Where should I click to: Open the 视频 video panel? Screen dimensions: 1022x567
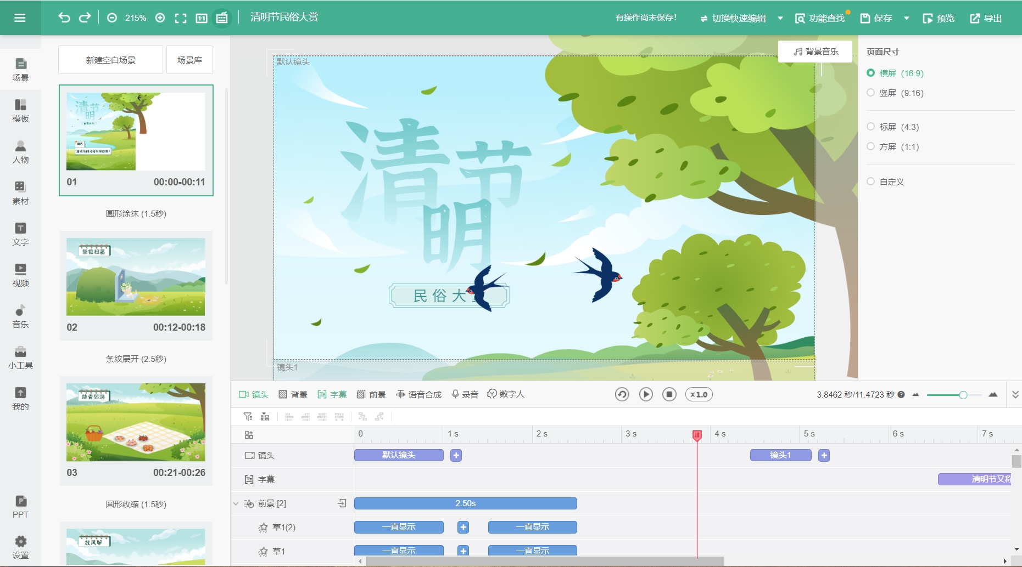pyautogui.click(x=20, y=275)
